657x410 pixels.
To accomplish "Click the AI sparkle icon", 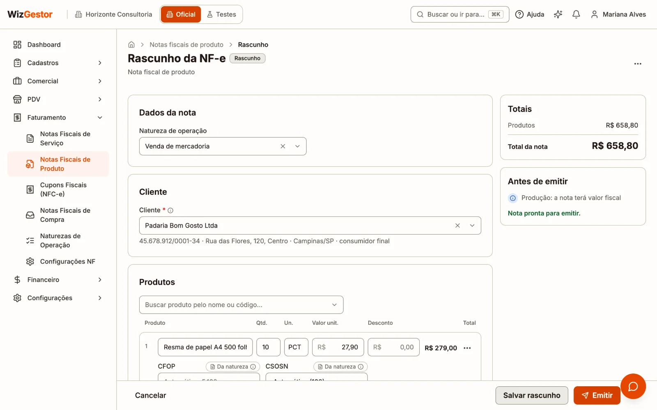I will click(x=558, y=14).
